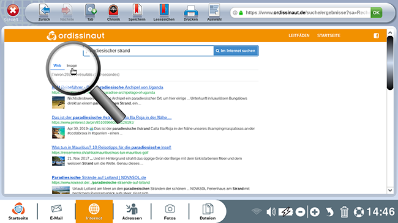
Task: Open the E-Mail app in the bottom bar
Action: 56,211
